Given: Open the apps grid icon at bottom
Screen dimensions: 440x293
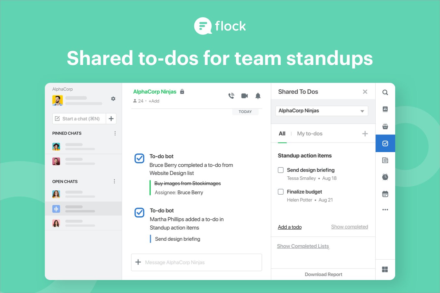Looking at the screenshot, I should pyautogui.click(x=385, y=269).
